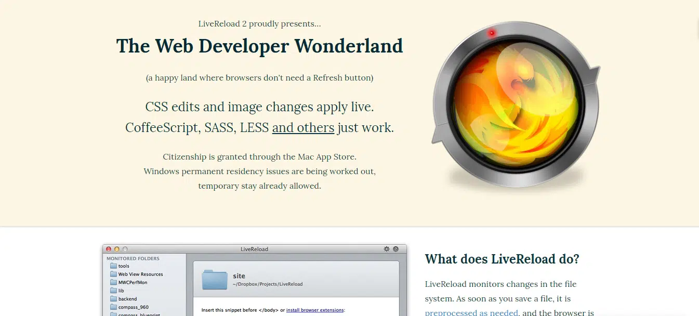Click the red light on the lens logo
The width and height of the screenshot is (699, 316).
coord(491,33)
